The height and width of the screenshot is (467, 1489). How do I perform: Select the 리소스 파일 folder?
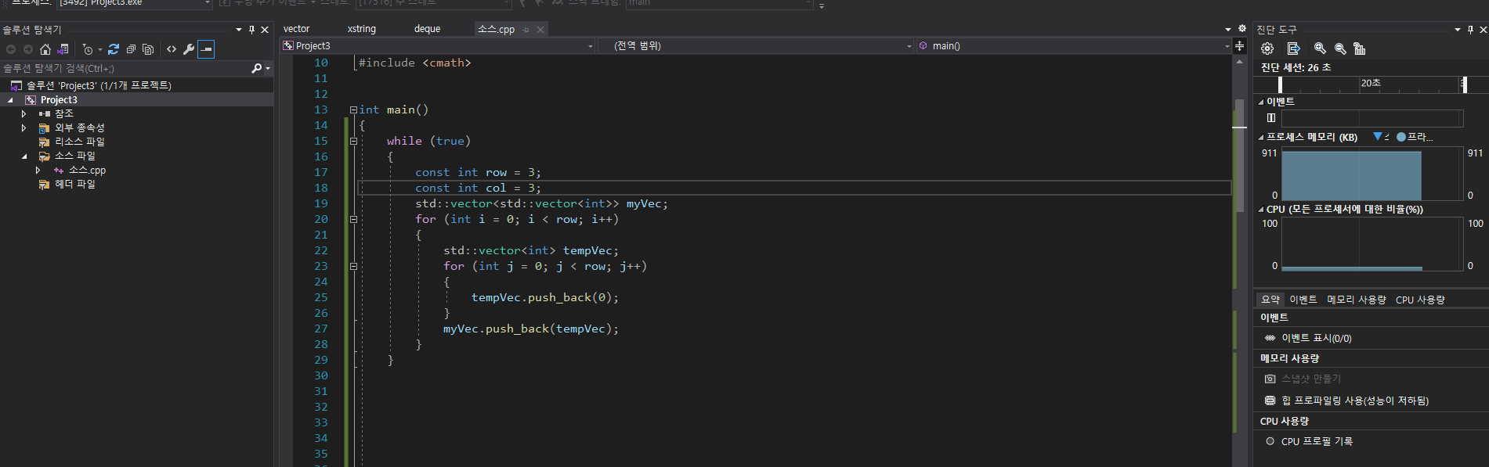point(79,142)
